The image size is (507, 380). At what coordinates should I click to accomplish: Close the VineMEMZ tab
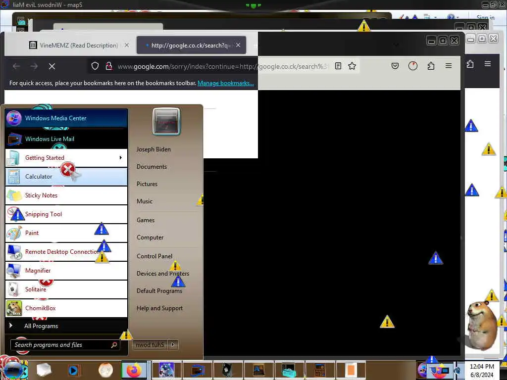pyautogui.click(x=127, y=45)
